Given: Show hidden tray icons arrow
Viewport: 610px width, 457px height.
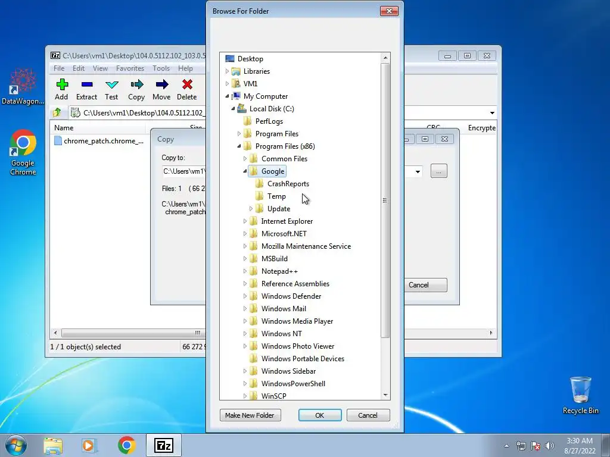Looking at the screenshot, I should (506, 446).
